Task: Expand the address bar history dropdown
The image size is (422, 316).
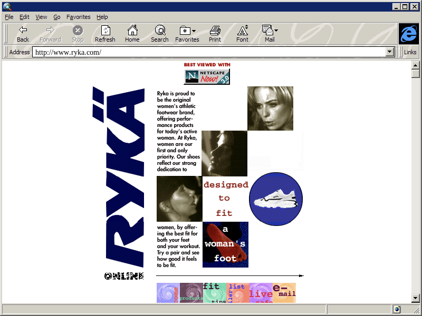Action: tap(390, 52)
